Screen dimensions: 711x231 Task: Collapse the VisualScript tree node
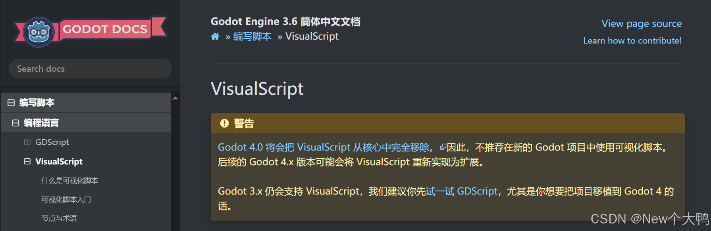27,161
